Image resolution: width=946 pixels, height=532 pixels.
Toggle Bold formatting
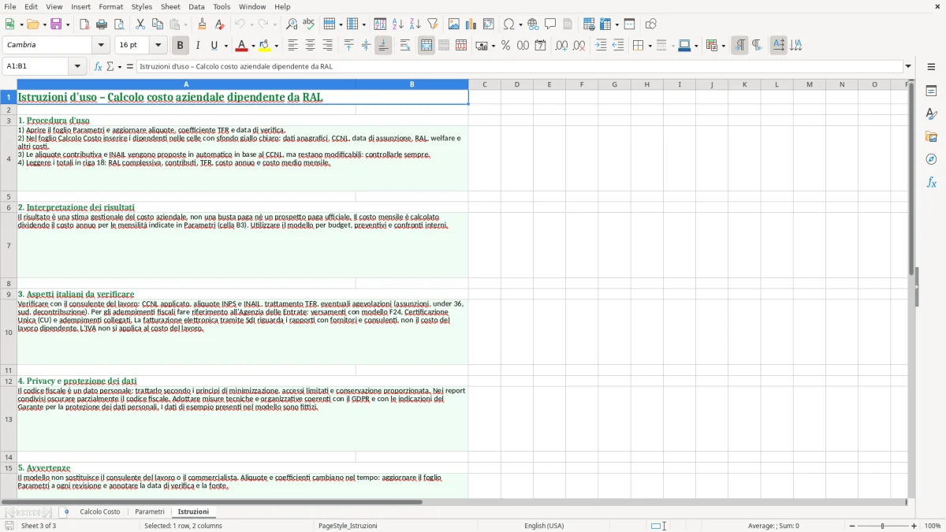pos(180,46)
